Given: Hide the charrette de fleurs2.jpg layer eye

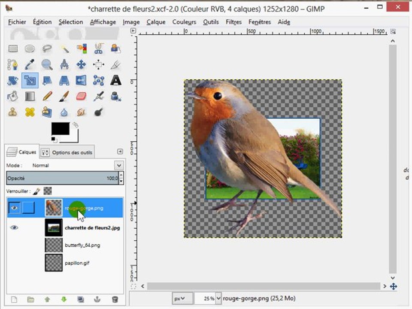Looking at the screenshot, I should click(14, 227).
